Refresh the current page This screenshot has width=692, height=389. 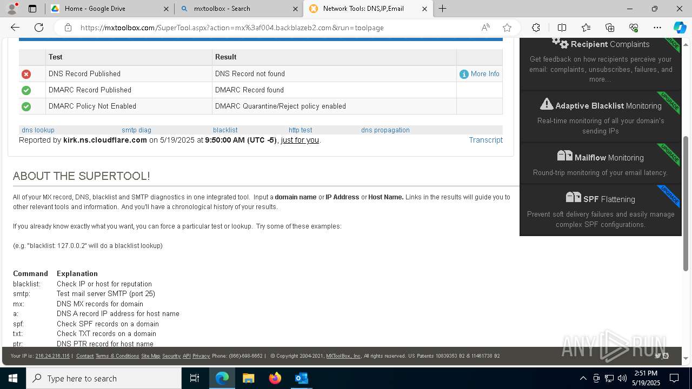click(39, 28)
